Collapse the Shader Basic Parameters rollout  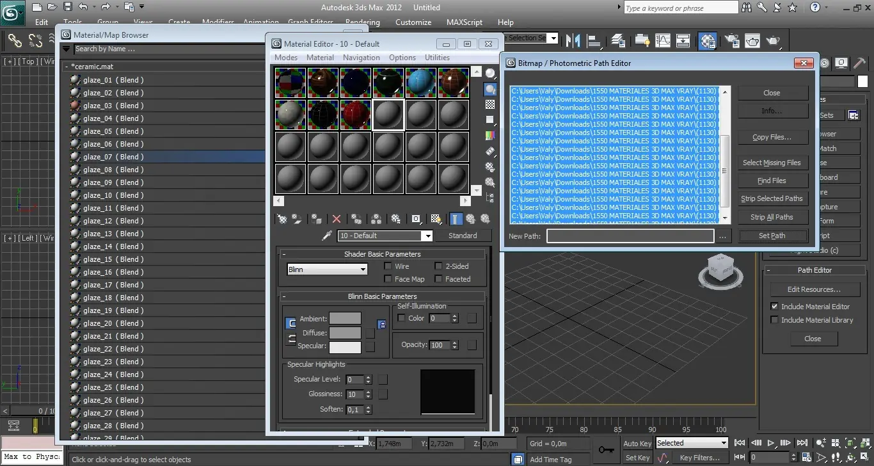tap(284, 254)
